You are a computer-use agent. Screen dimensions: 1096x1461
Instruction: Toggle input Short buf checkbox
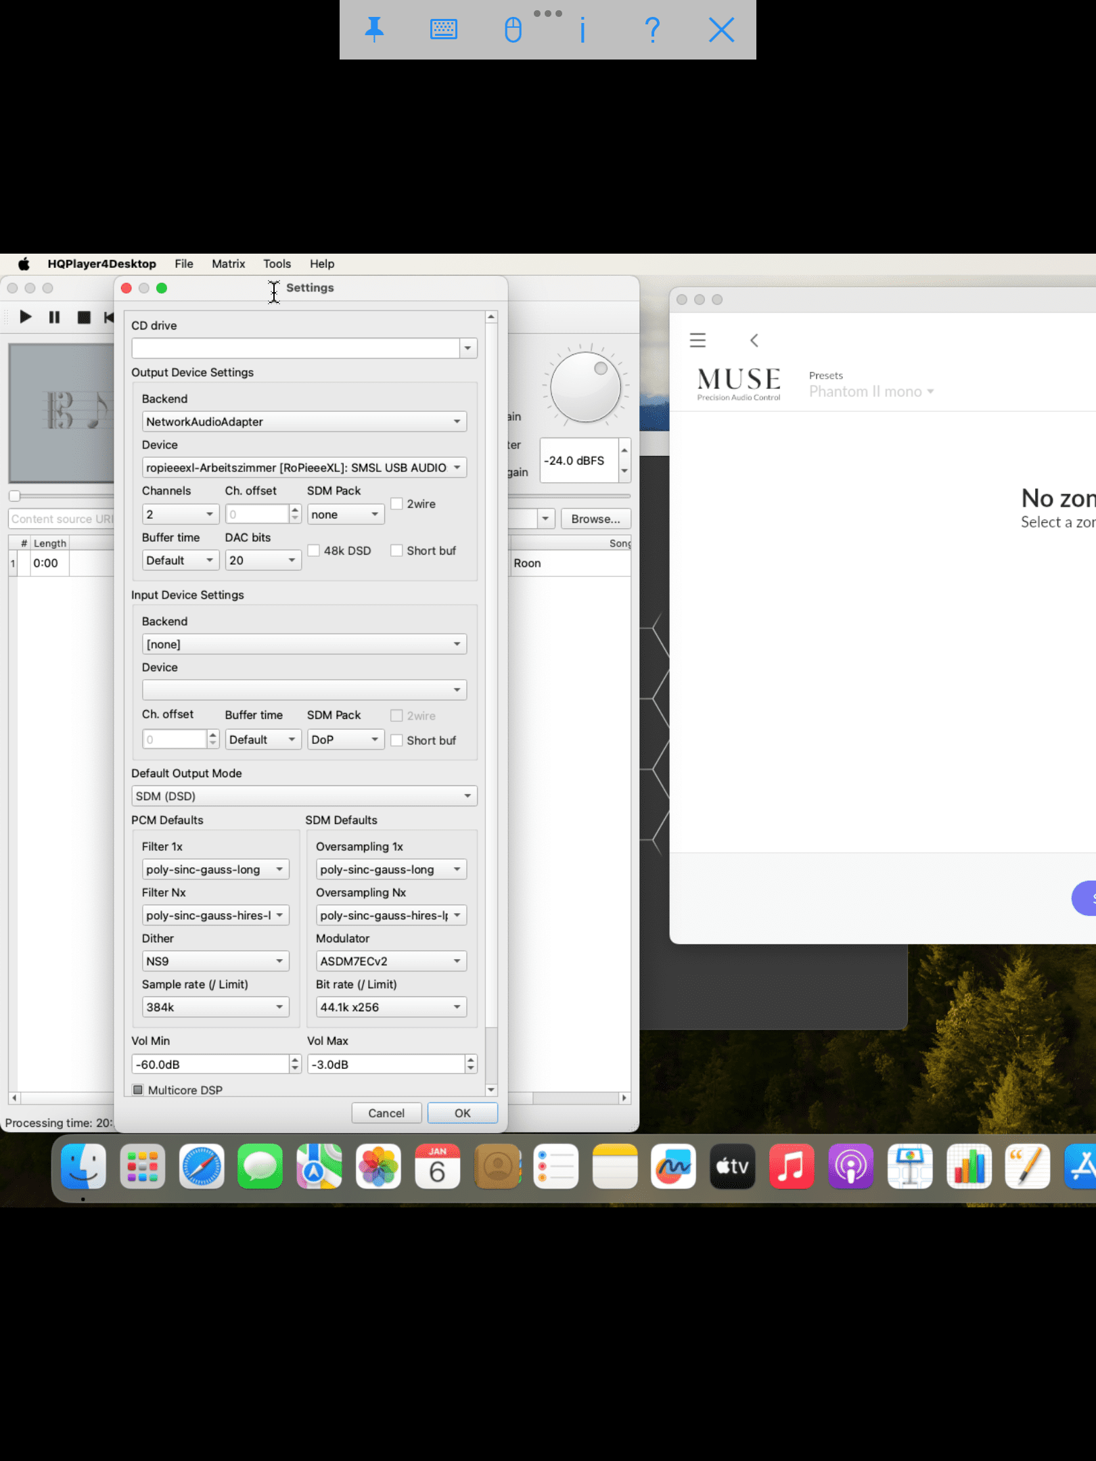coord(397,740)
